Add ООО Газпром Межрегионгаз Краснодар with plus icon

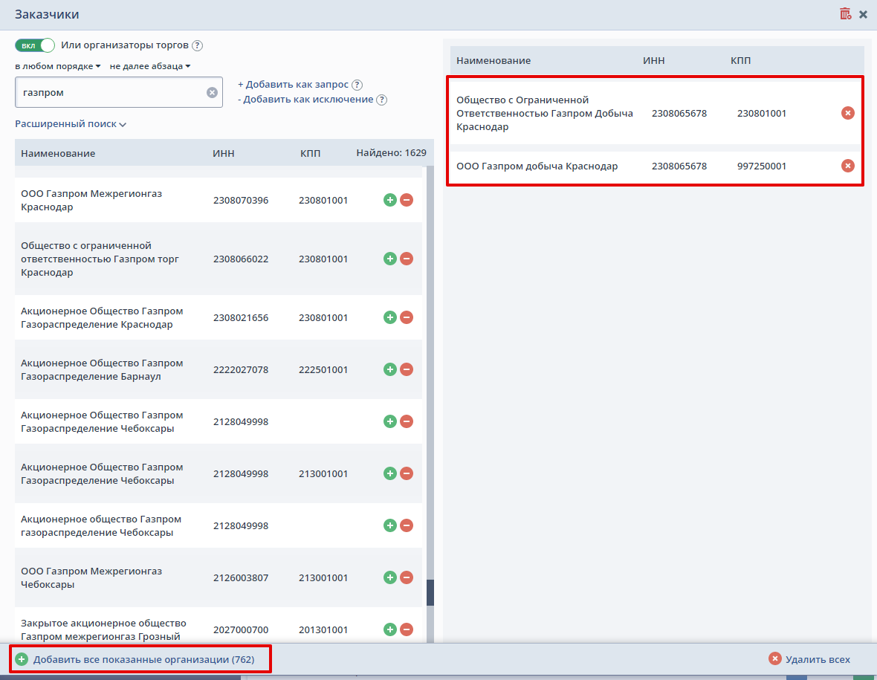coord(390,200)
